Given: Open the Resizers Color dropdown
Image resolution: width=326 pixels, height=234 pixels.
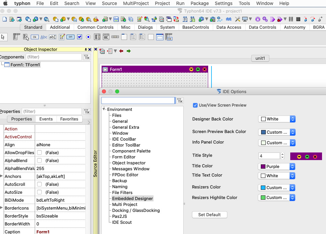Looking at the screenshot, I should point(276,188).
